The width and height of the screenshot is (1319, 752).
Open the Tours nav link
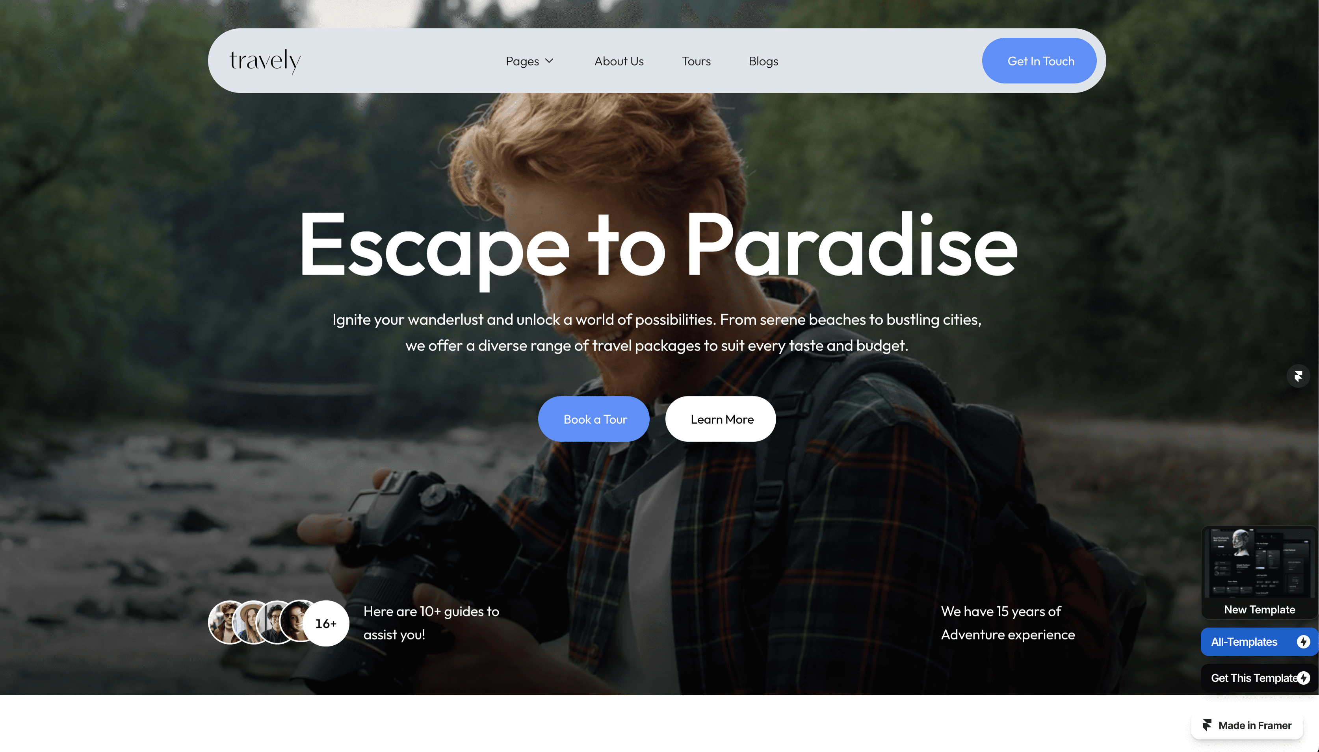[696, 61]
